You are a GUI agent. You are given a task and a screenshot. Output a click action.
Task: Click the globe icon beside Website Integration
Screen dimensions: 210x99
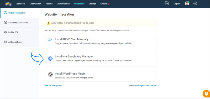pyautogui.click(x=5, y=13)
